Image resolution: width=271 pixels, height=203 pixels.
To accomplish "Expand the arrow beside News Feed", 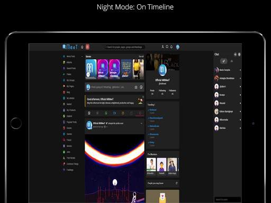I will pyautogui.click(x=82, y=57).
